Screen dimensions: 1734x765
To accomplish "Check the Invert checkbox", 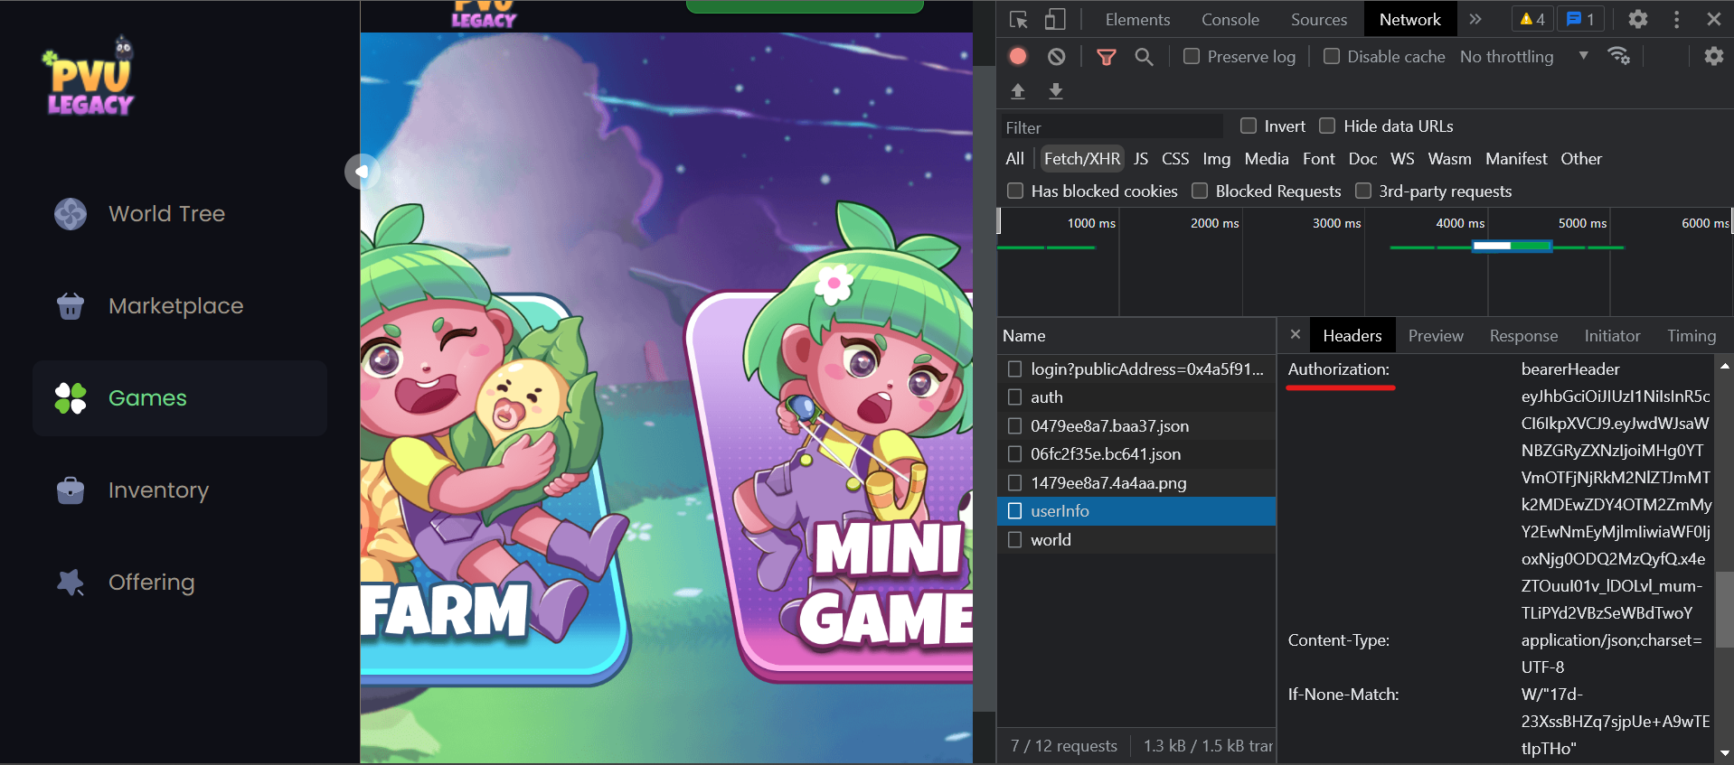I will coord(1249,126).
